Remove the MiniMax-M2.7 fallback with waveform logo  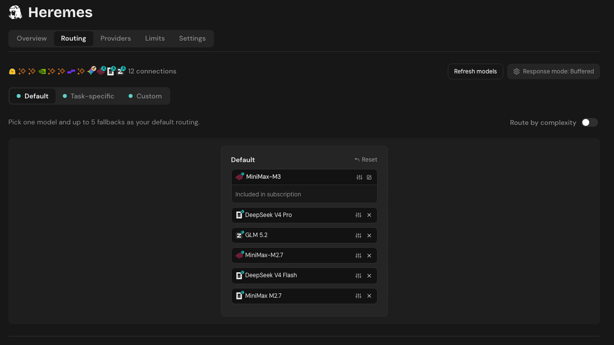369,255
